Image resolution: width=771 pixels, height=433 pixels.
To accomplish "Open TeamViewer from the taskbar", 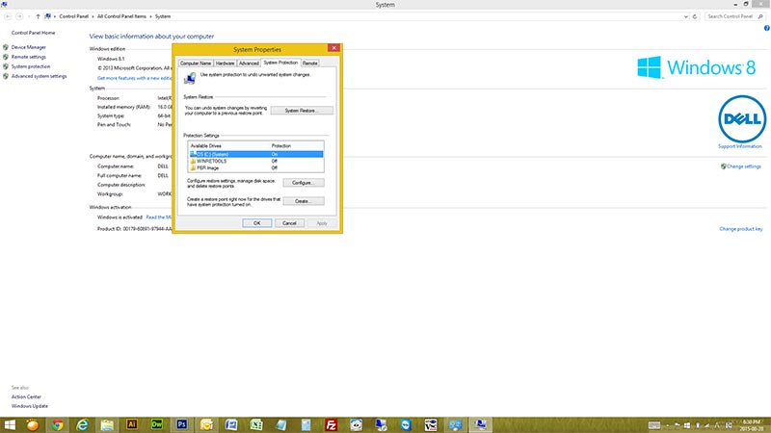I will (406, 424).
